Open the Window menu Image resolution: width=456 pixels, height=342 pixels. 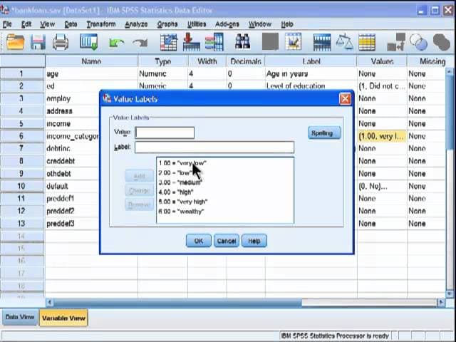(259, 24)
